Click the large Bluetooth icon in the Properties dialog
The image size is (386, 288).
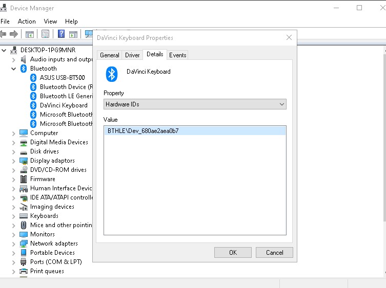coord(112,74)
